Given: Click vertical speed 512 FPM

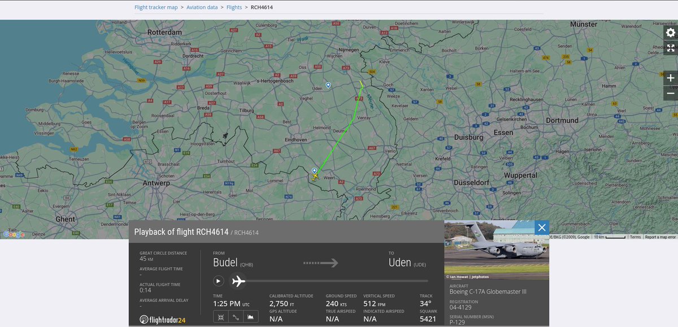Looking at the screenshot, I should click(x=374, y=304).
